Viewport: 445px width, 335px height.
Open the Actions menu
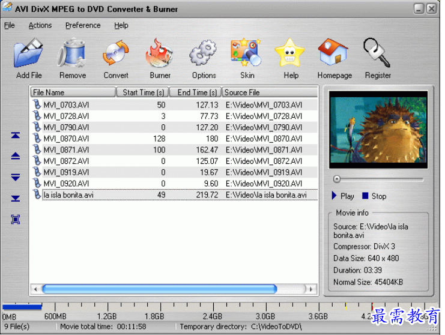coord(40,26)
